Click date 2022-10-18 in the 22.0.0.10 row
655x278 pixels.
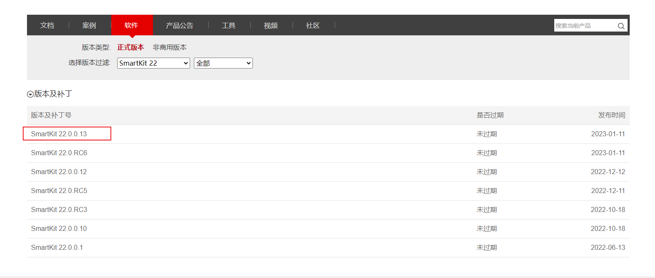[608, 229]
